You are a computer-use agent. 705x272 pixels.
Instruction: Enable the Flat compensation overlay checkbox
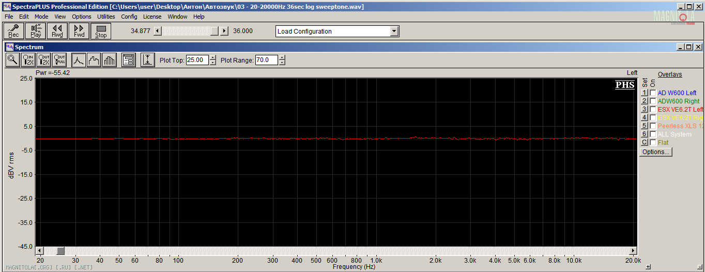point(653,143)
